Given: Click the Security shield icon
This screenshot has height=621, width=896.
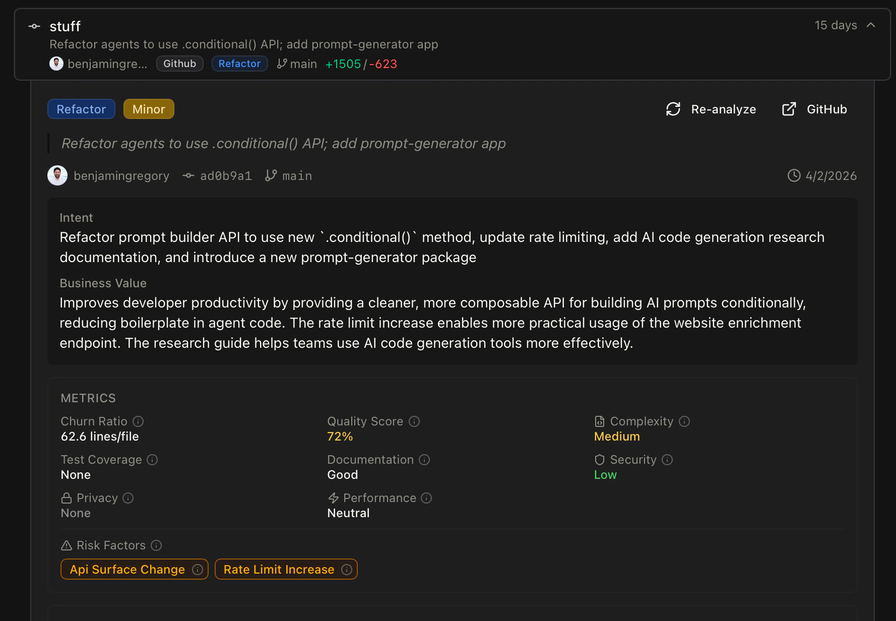Looking at the screenshot, I should point(600,460).
